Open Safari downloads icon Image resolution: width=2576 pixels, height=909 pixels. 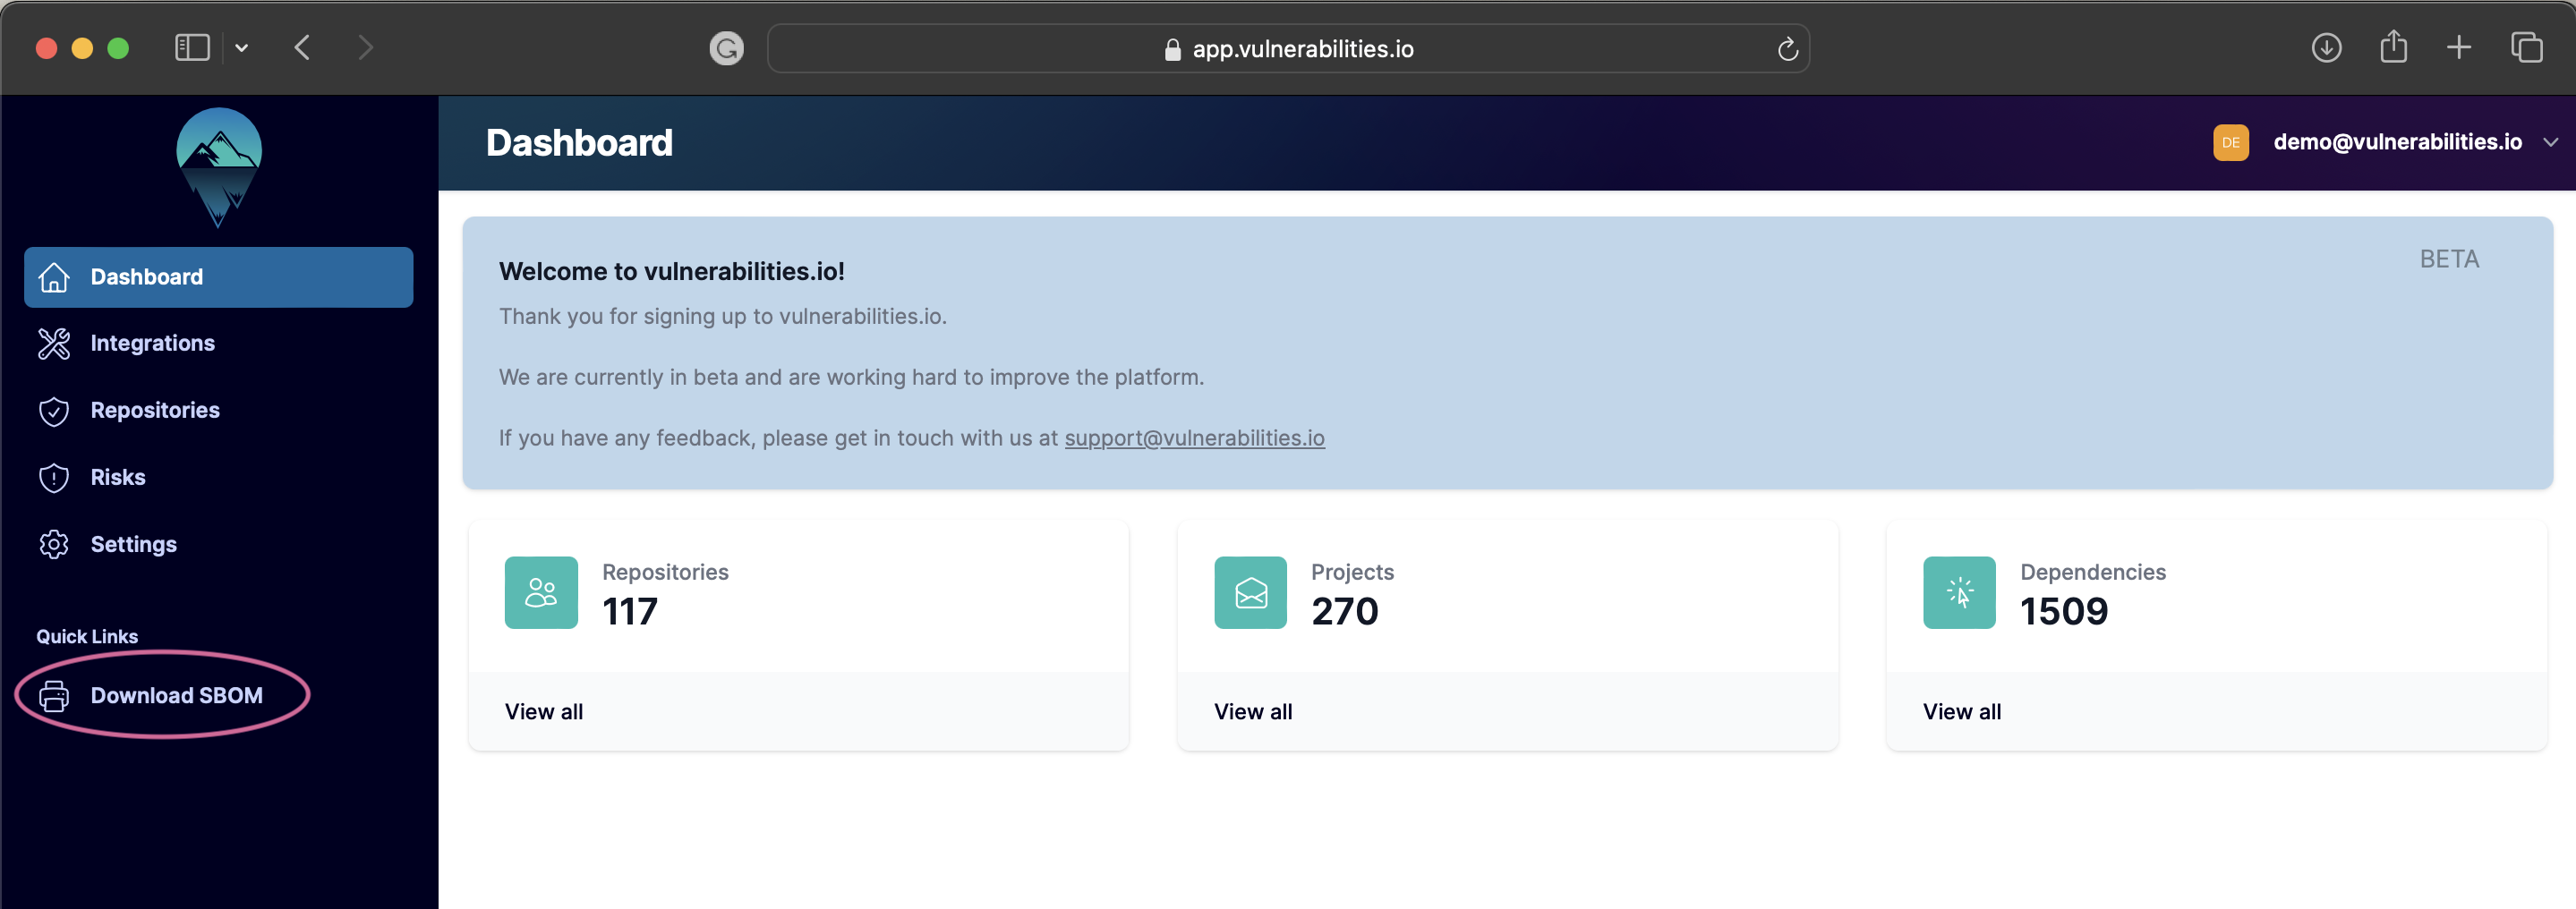pyautogui.click(x=2327, y=47)
